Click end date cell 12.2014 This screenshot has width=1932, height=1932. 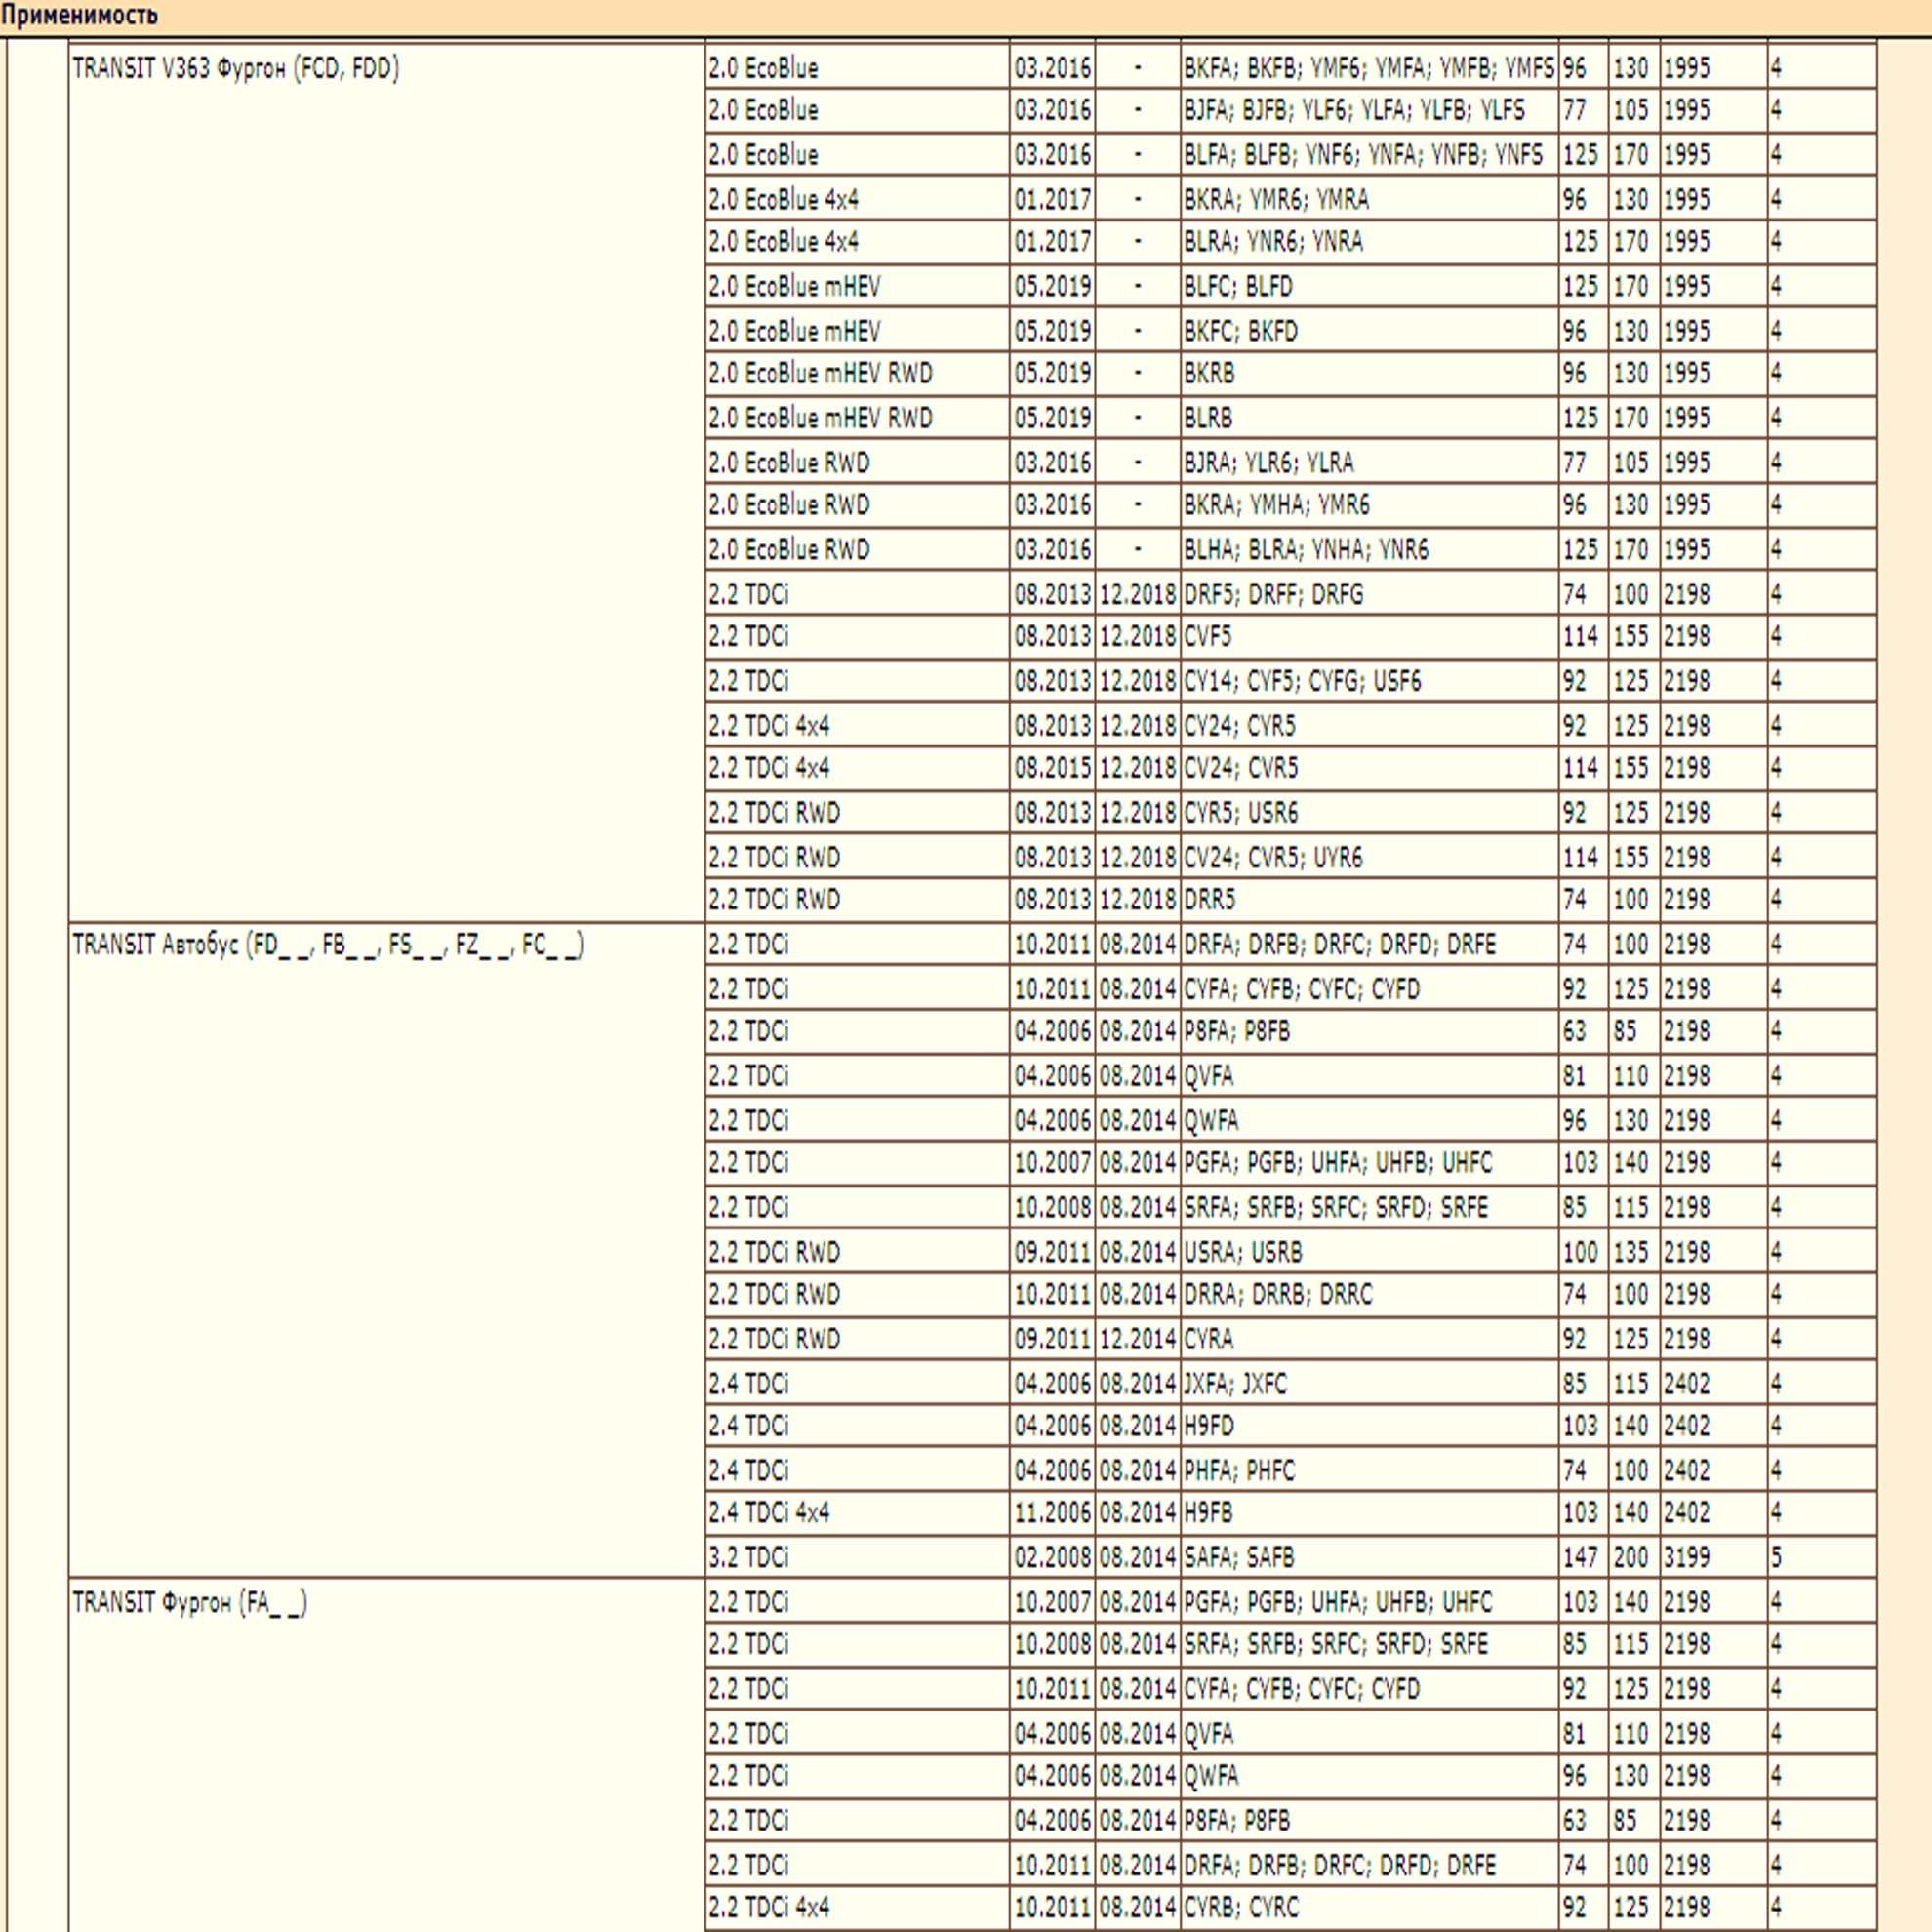coord(1137,1339)
